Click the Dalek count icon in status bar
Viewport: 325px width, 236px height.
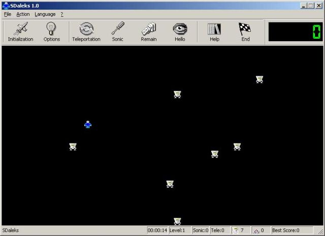pos(235,230)
